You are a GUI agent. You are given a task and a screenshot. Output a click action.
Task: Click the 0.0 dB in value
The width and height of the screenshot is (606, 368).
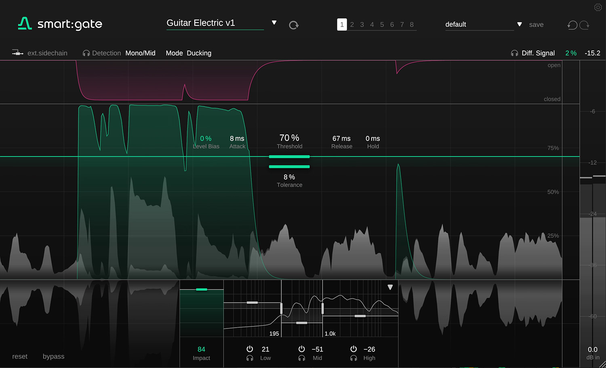593,349
